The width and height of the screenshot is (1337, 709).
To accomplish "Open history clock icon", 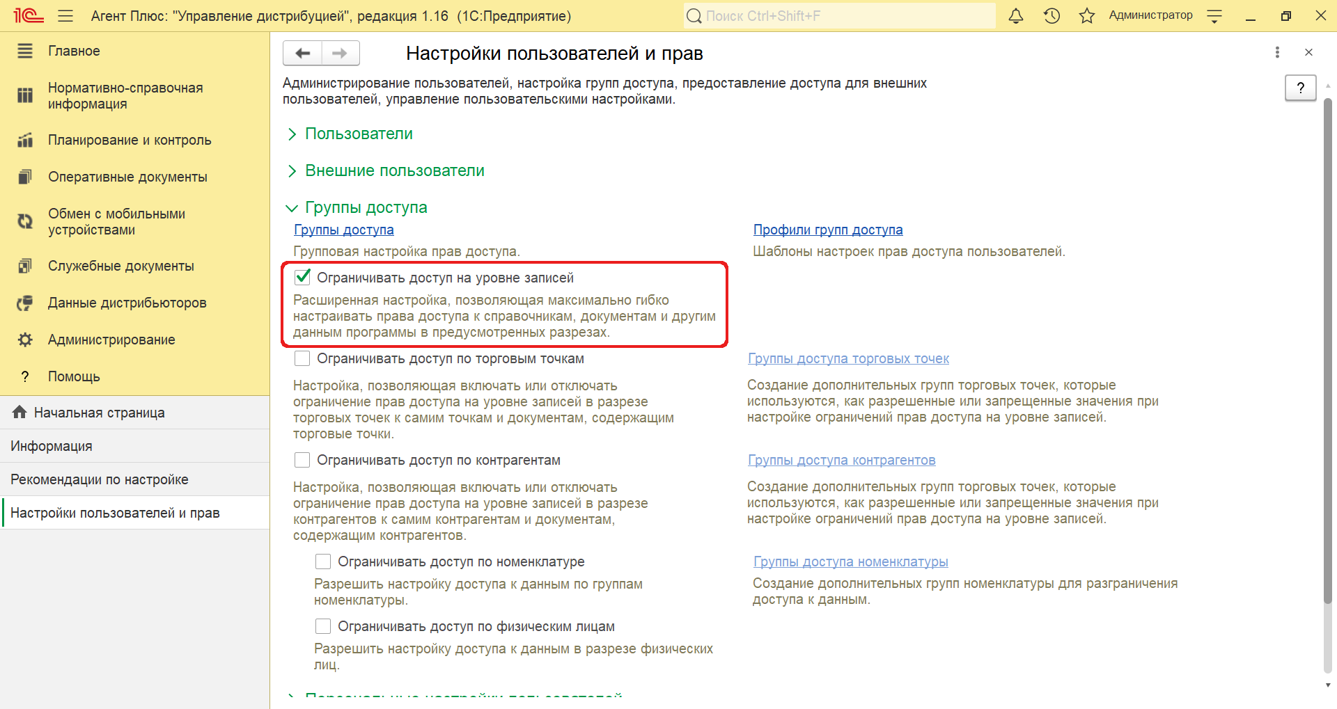I will coord(1051,16).
